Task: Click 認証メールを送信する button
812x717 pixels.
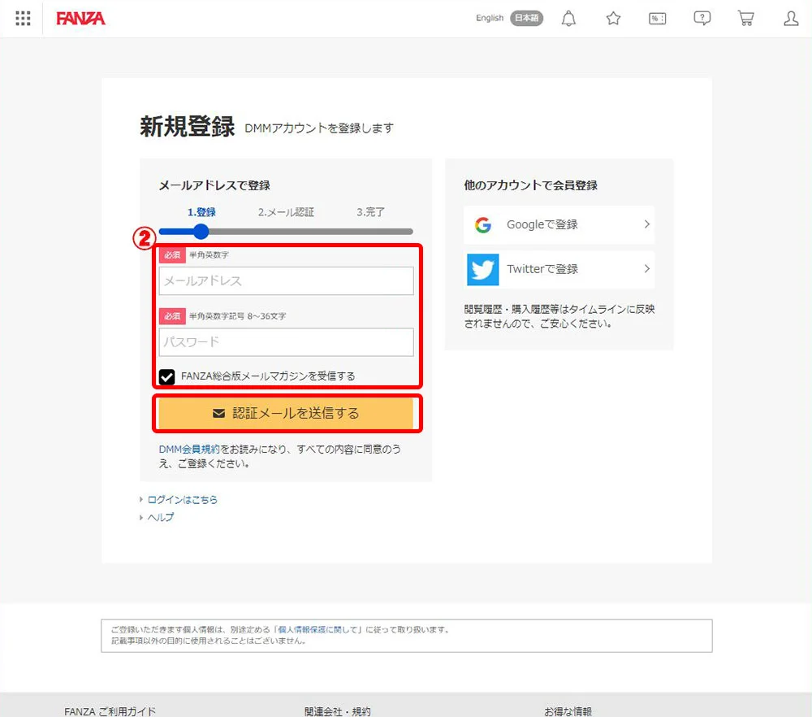Action: click(287, 413)
